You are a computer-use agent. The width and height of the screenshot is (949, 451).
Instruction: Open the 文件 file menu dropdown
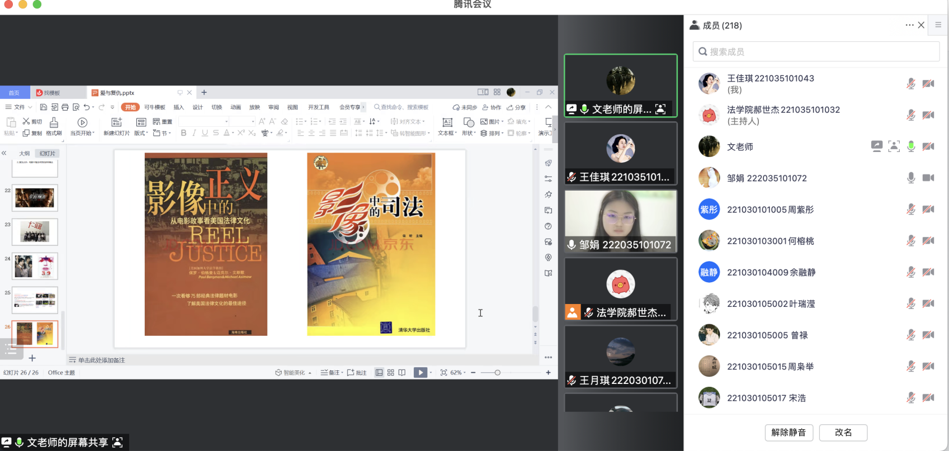coord(18,107)
